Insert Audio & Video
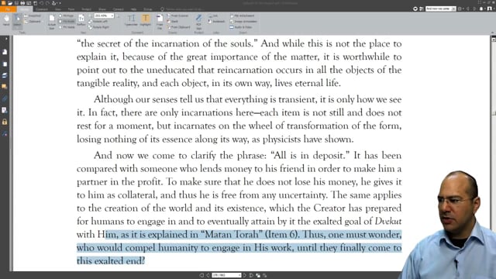The width and height of the screenshot is (496, 279). (241, 27)
